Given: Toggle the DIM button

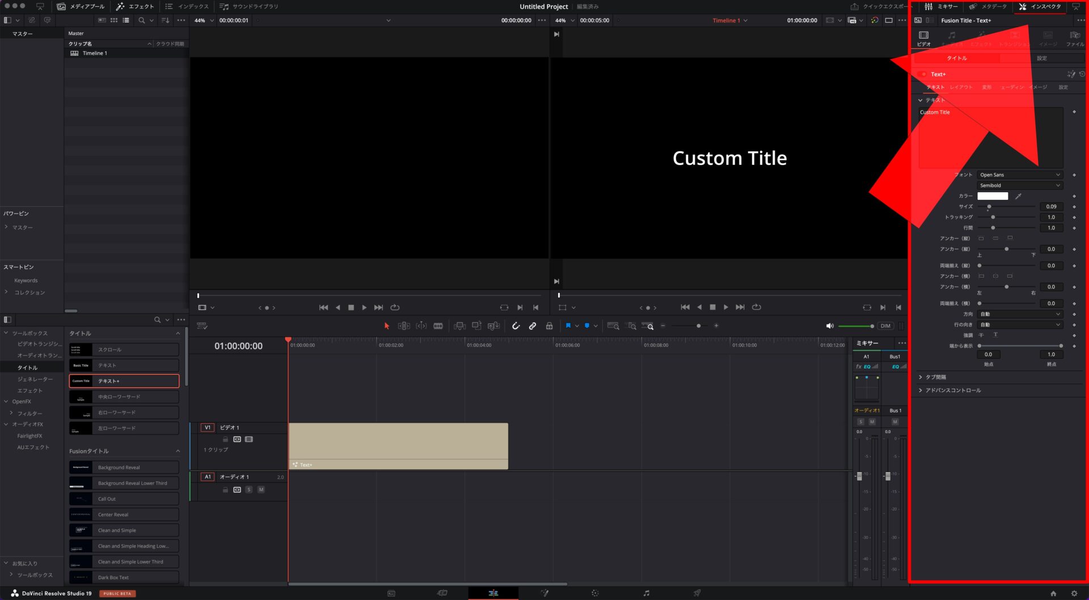Looking at the screenshot, I should (885, 326).
